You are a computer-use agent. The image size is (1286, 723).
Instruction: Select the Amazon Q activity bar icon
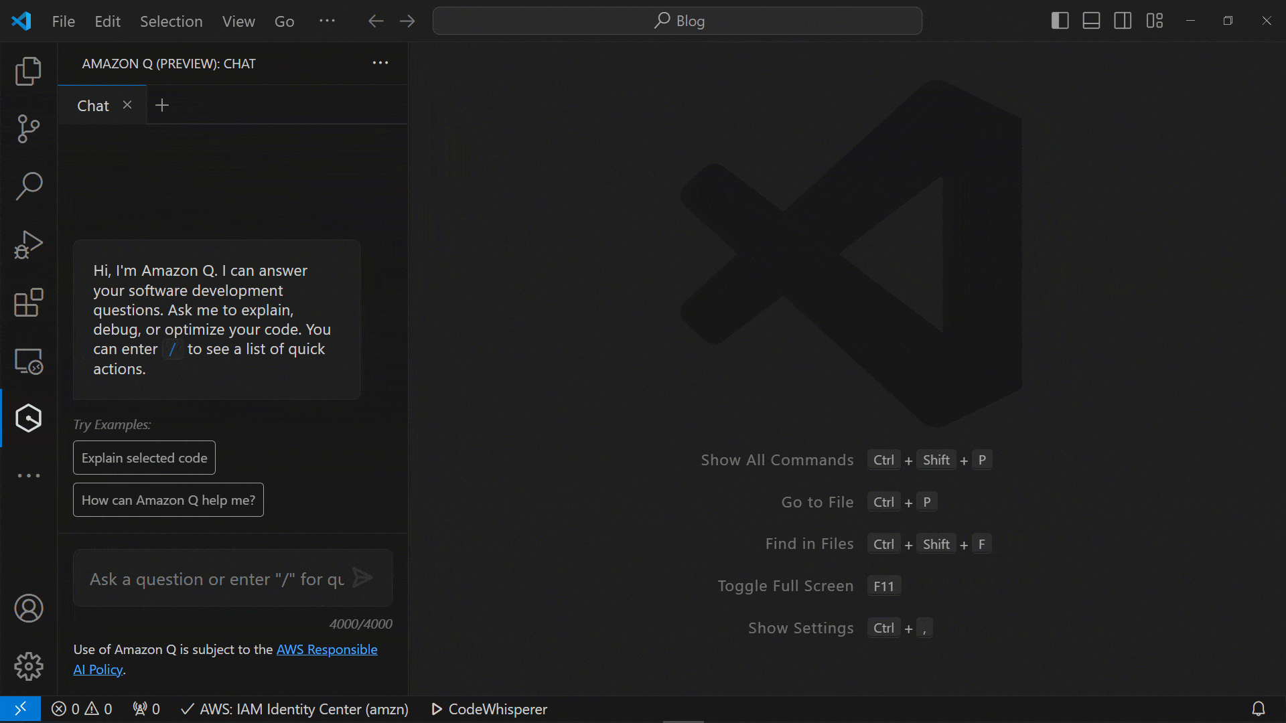pos(28,418)
